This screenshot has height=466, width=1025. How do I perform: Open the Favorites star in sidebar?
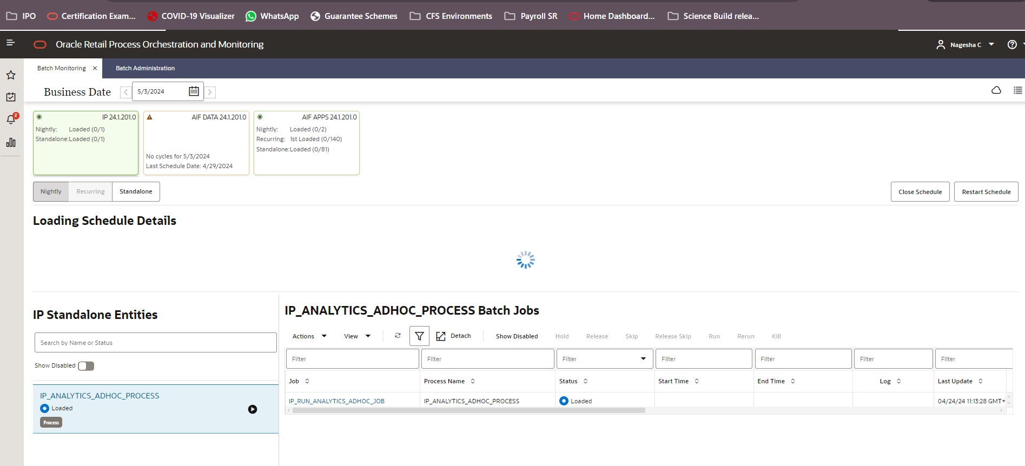(x=11, y=75)
